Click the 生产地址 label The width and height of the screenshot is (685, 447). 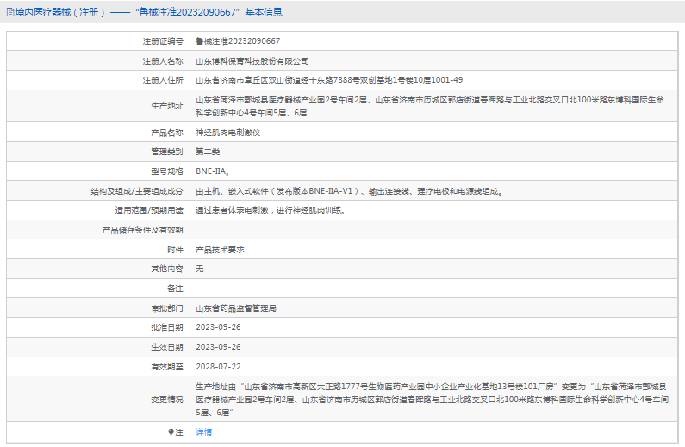tap(167, 106)
